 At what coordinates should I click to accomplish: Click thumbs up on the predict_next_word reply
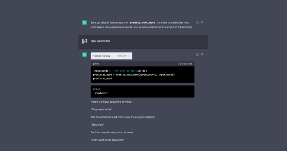point(198,22)
